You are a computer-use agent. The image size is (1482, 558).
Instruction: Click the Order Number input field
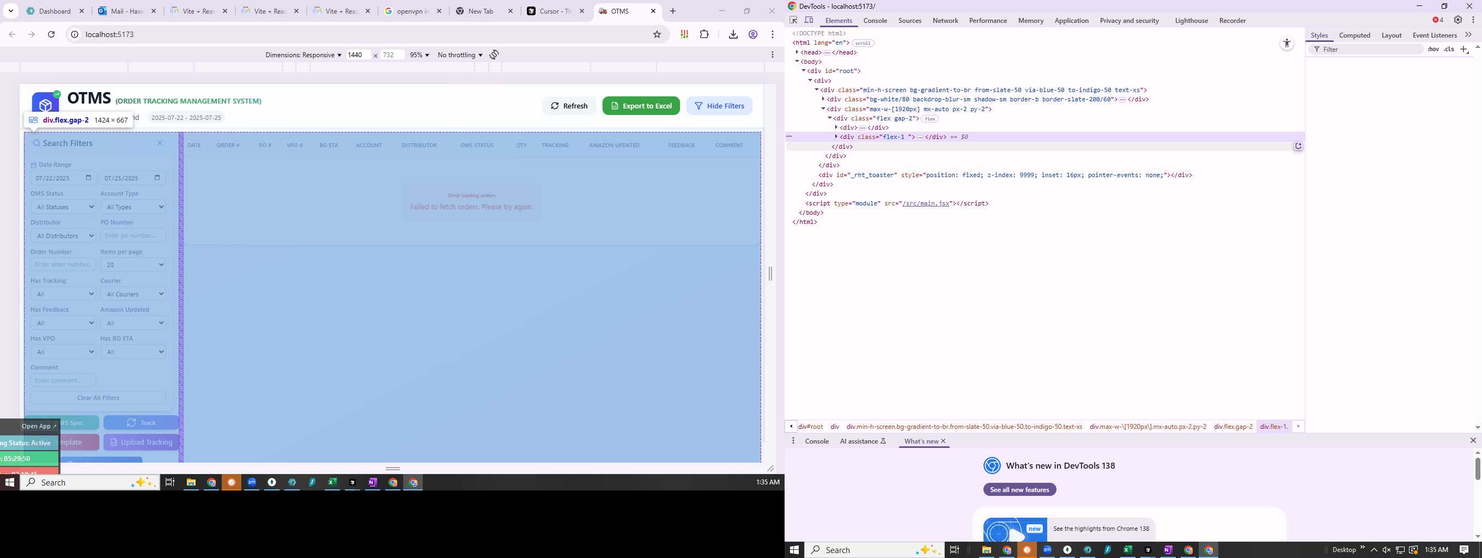[63, 265]
